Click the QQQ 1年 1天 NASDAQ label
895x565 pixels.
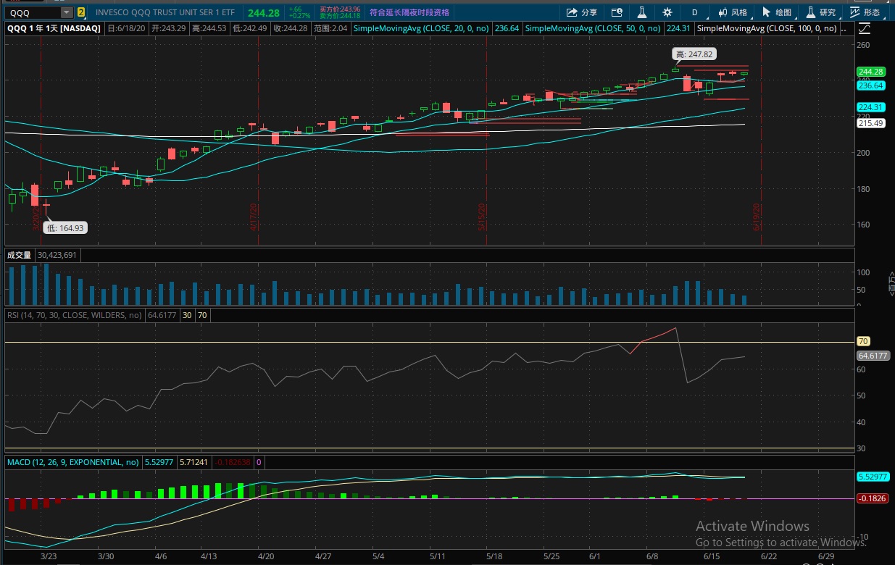54,28
